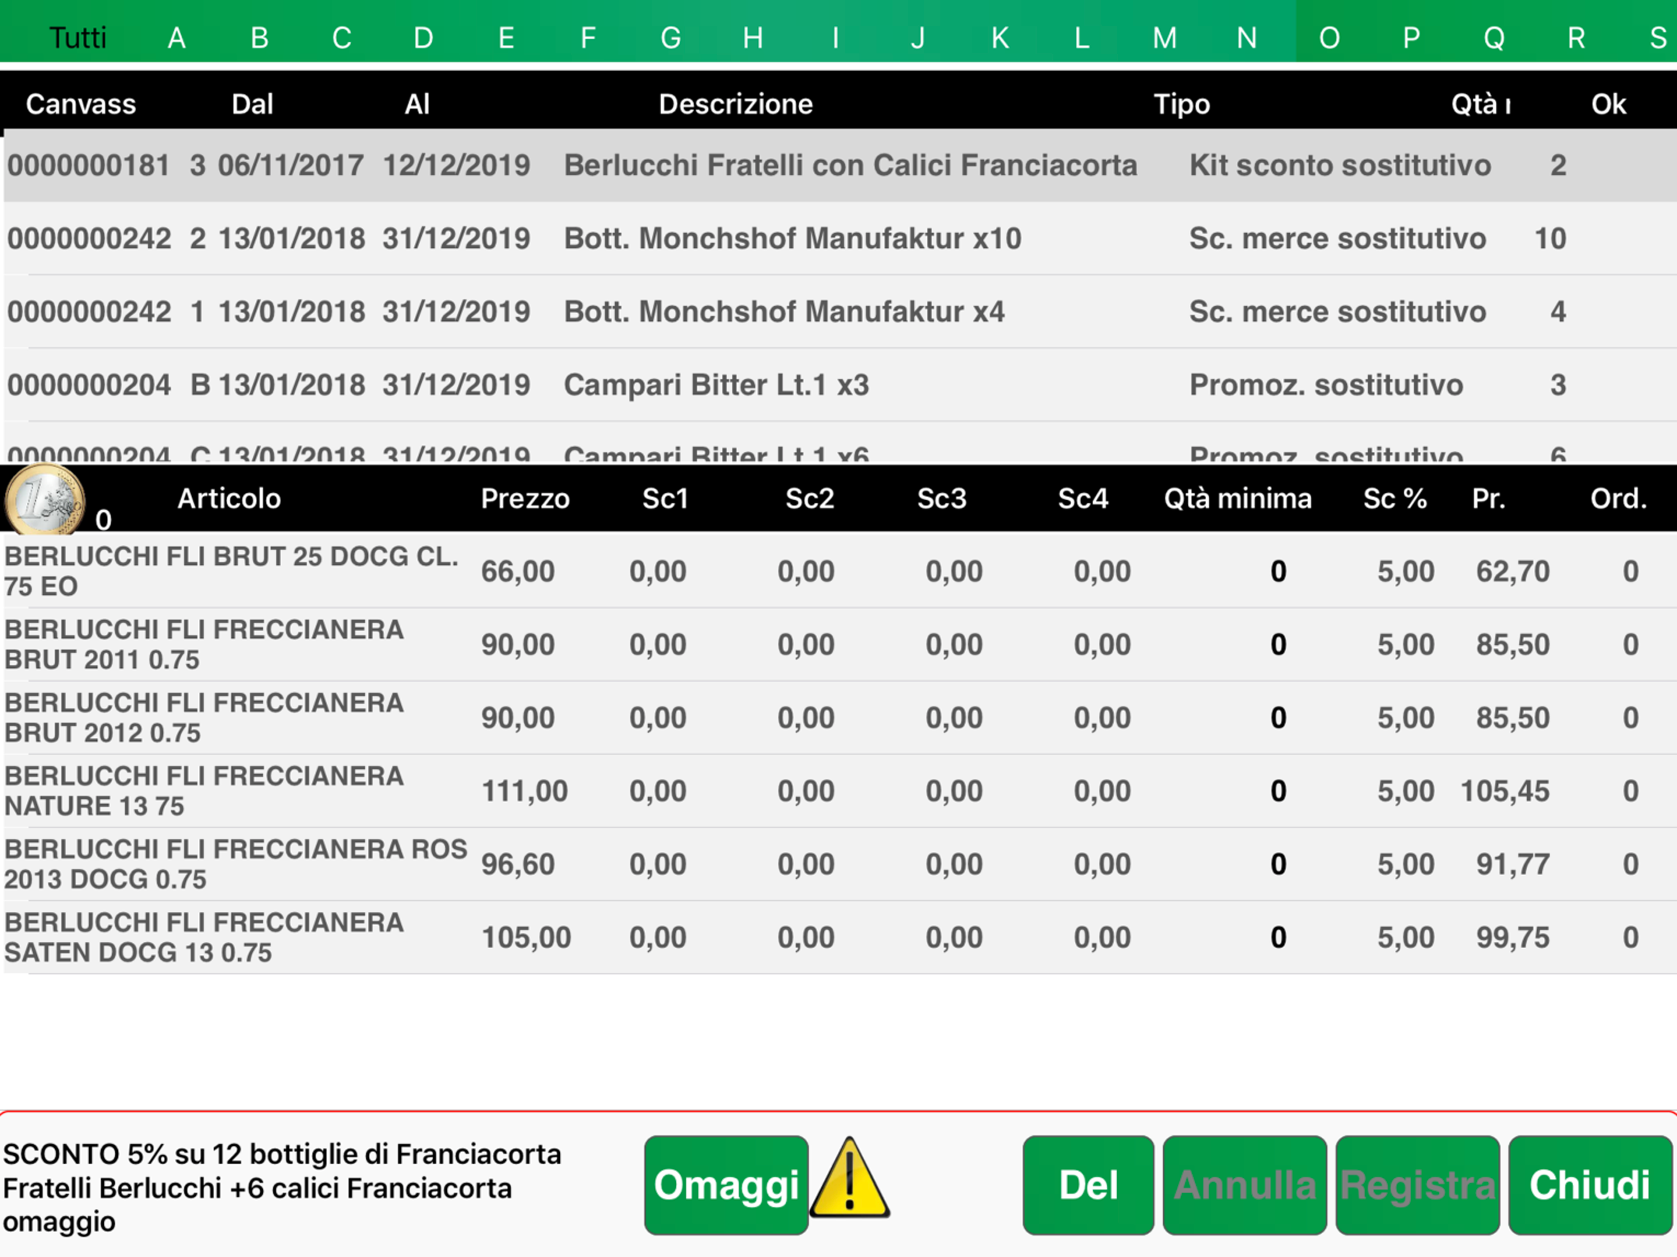Click net price 62,70 of BRUT 25 DOCG
The height and width of the screenshot is (1257, 1677).
coord(1512,571)
